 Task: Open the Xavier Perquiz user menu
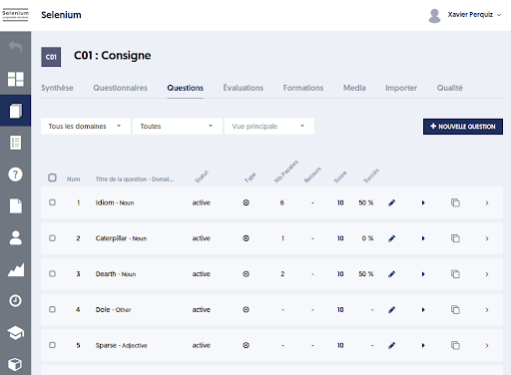[474, 15]
